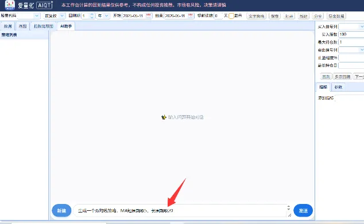Image resolution: width=364 pixels, height=224 pixels.
Task: Select the AI助手 tab
Action: (66, 26)
